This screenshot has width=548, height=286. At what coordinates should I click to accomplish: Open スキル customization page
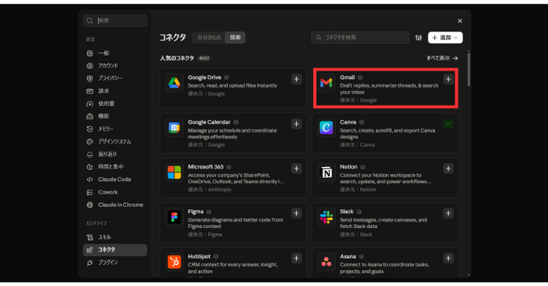pyautogui.click(x=115, y=237)
